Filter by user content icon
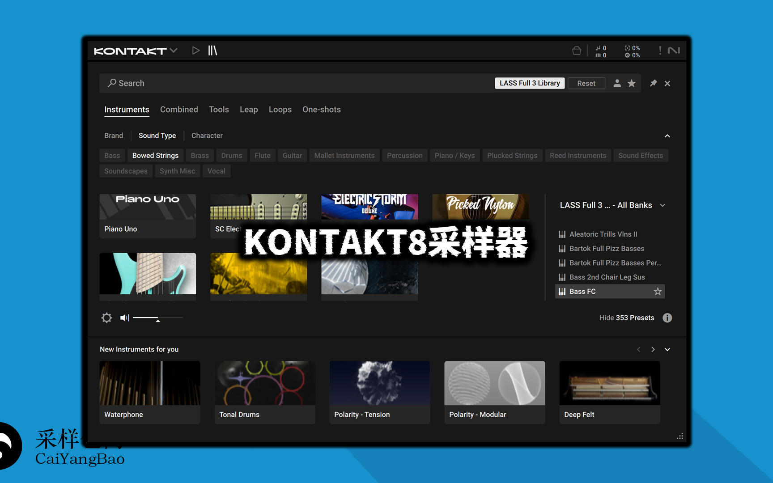 coord(617,83)
